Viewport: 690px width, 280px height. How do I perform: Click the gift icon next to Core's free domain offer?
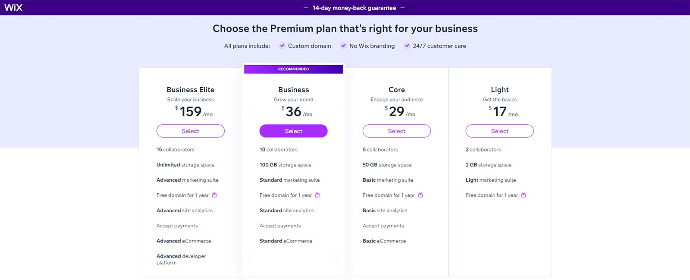point(421,195)
